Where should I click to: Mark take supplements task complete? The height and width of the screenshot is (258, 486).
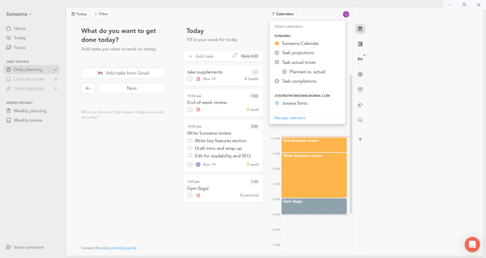click(x=190, y=79)
